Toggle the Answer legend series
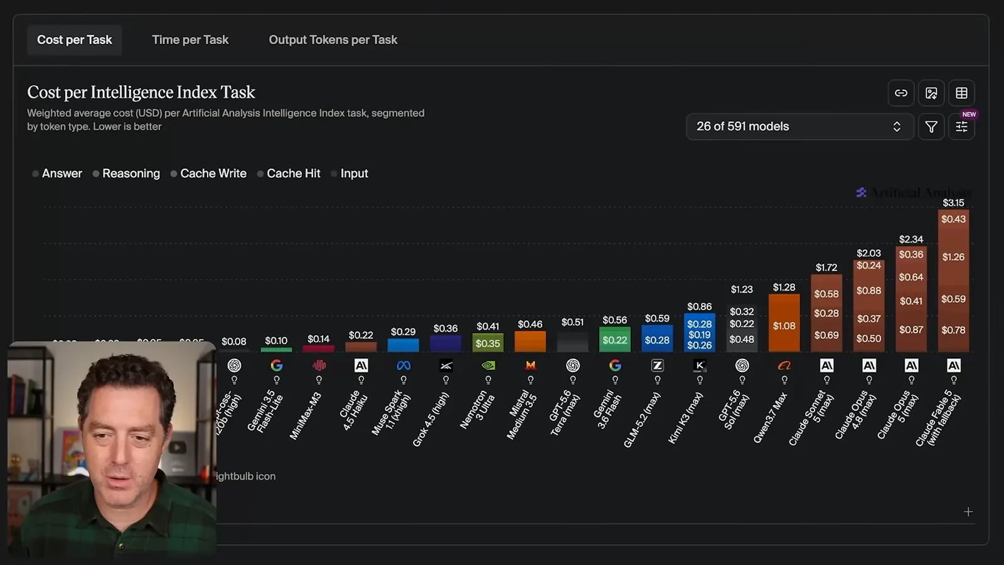Viewport: 1004px width, 565px height. [x=57, y=173]
